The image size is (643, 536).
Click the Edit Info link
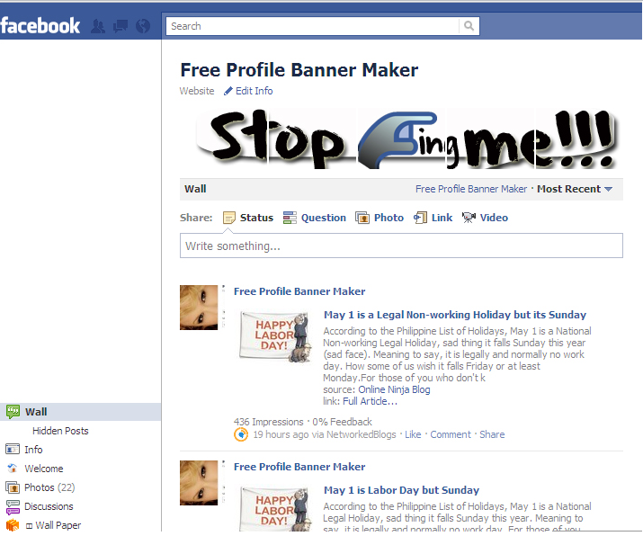pos(254,91)
